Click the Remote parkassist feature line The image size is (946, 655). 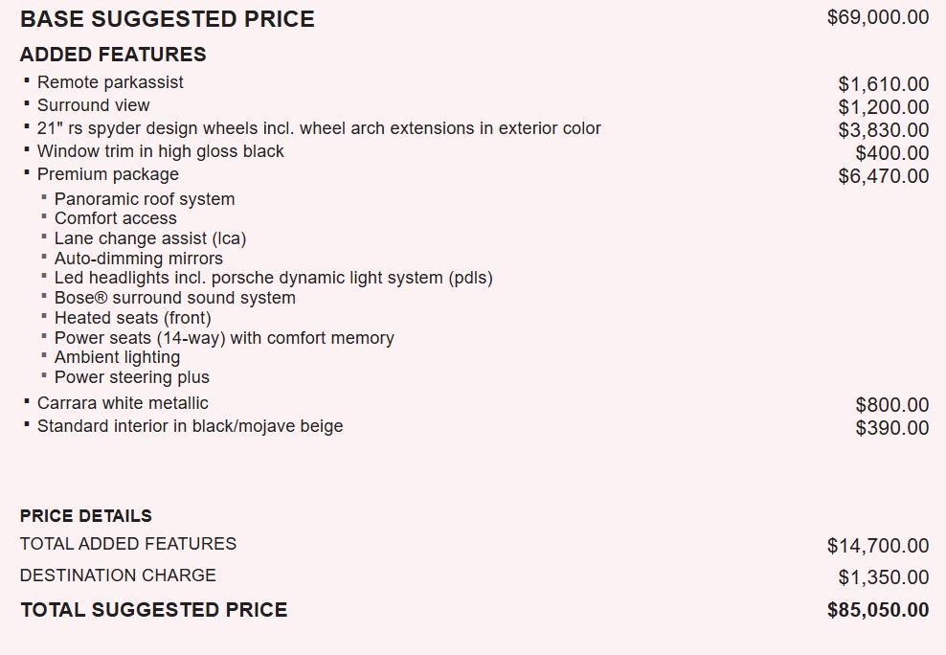(110, 82)
